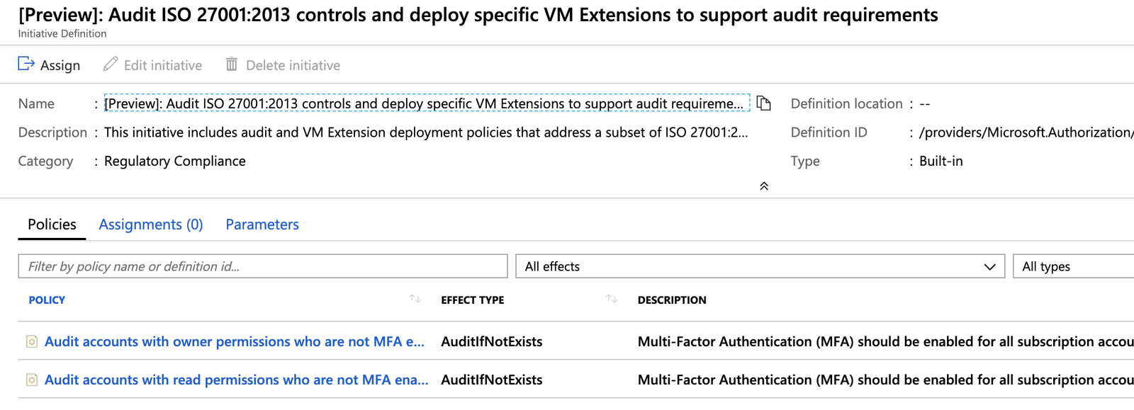Open the Assignments (0) tab
This screenshot has width=1134, height=410.
151,224
